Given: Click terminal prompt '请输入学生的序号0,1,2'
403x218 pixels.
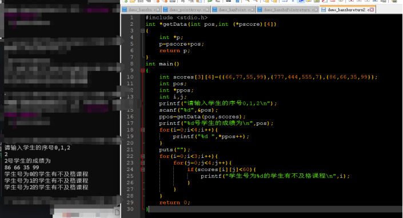Looking at the screenshot, I should [x=37, y=148].
